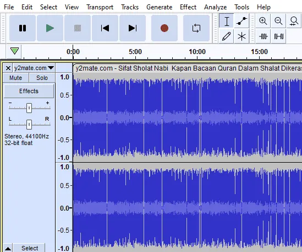This screenshot has height=252, width=302.
Task: Click the Trim audio outside selection icon
Action: pyautogui.click(x=263, y=36)
